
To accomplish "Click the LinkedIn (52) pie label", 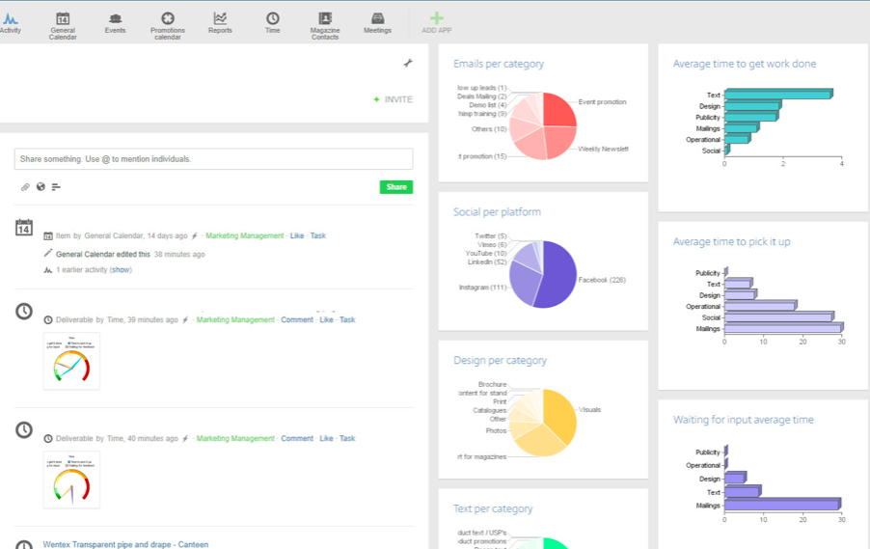I will point(486,262).
